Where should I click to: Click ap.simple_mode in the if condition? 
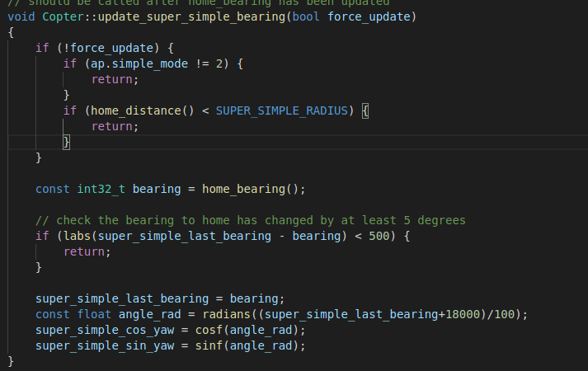coord(139,63)
